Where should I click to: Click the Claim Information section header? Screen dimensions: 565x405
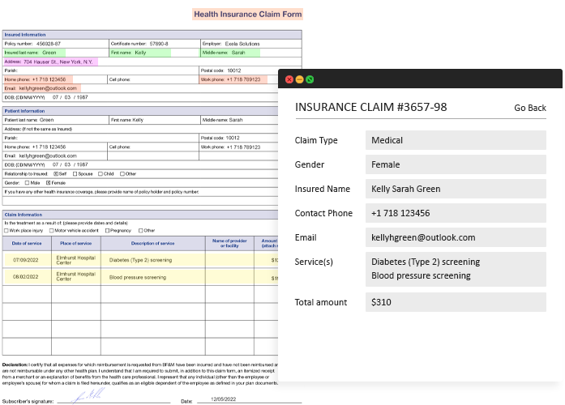[140, 215]
